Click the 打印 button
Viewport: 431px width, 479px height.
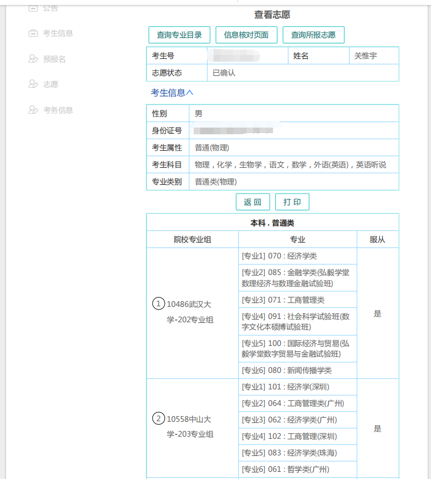(292, 202)
